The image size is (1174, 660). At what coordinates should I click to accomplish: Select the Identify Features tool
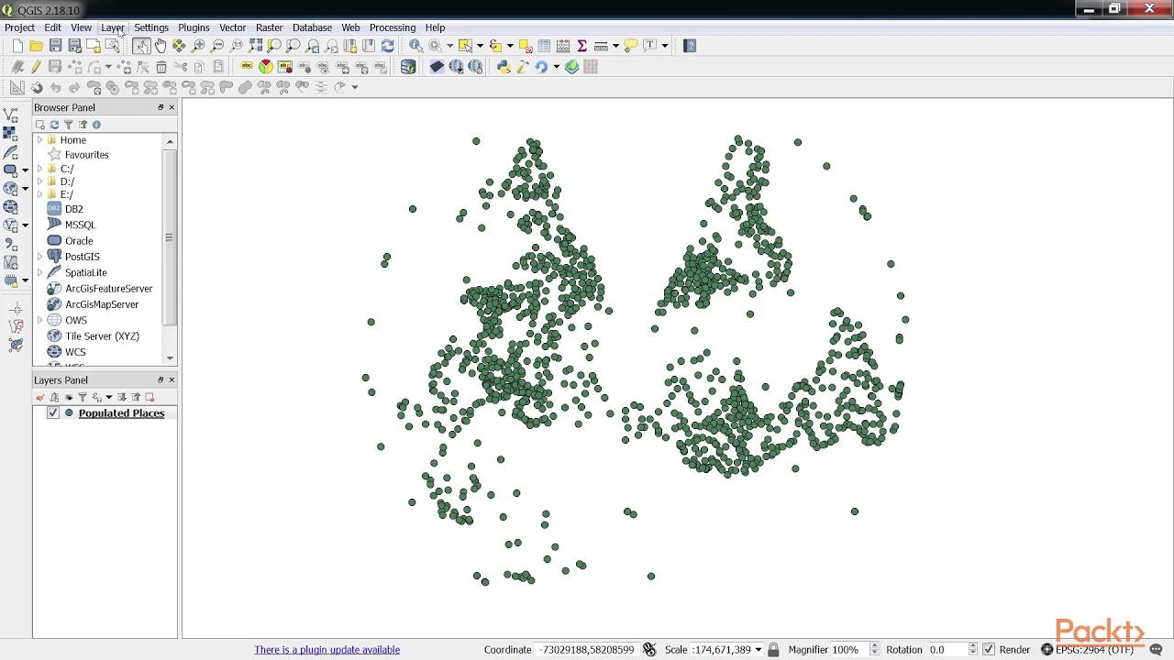tap(415, 46)
